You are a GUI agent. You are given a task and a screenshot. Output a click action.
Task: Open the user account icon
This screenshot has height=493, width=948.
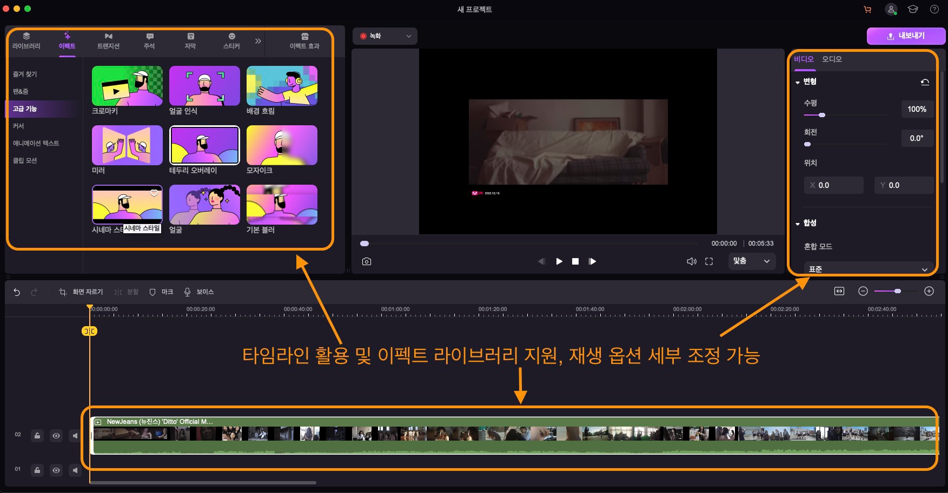891,9
